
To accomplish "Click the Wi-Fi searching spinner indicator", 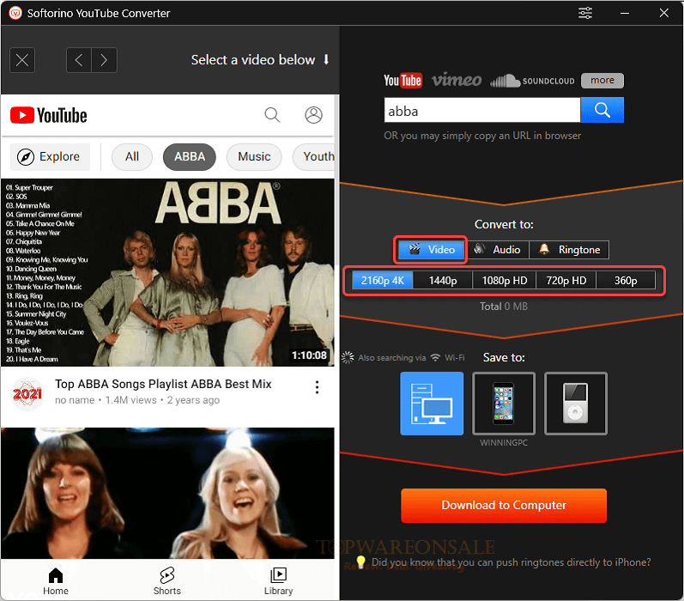I will (x=348, y=357).
